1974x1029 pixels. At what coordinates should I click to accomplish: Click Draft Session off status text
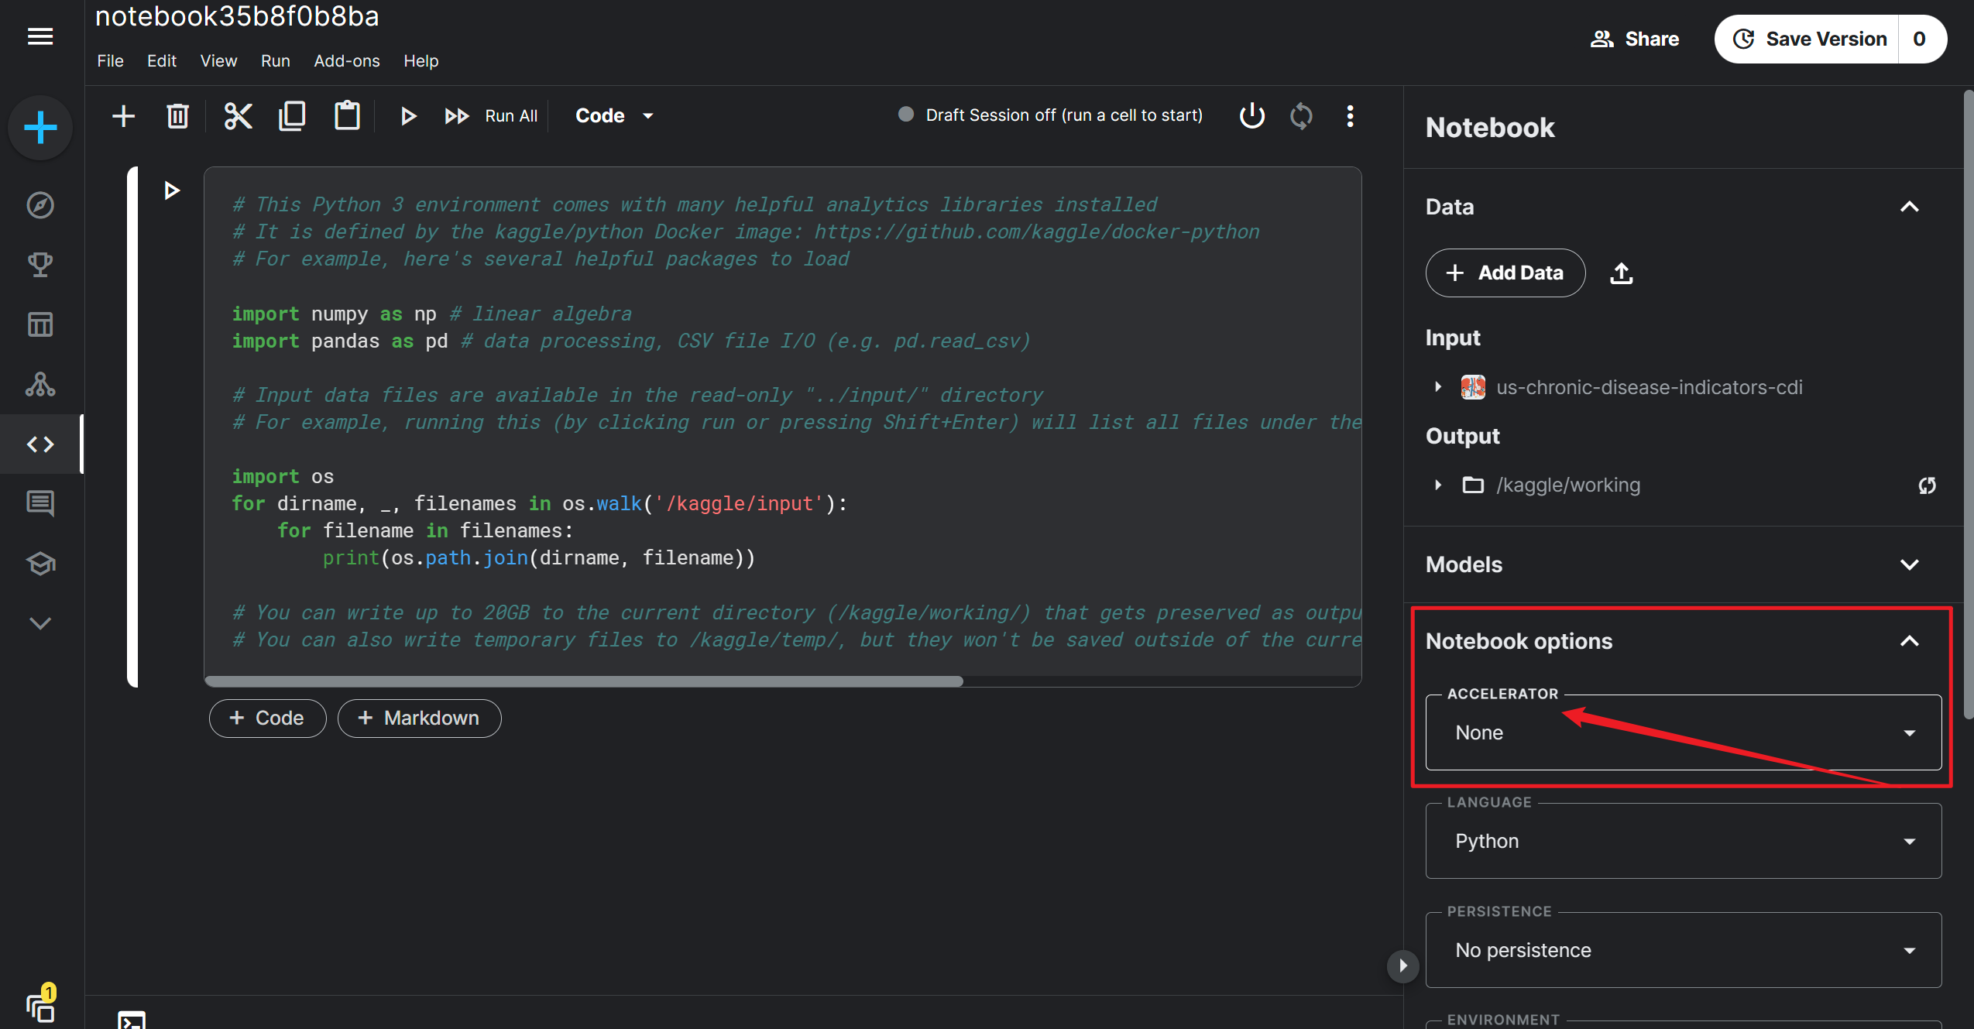pos(1064,115)
